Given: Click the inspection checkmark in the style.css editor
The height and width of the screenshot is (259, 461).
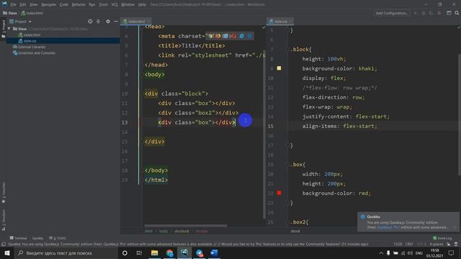Looking at the screenshot, I should [x=459, y=27].
